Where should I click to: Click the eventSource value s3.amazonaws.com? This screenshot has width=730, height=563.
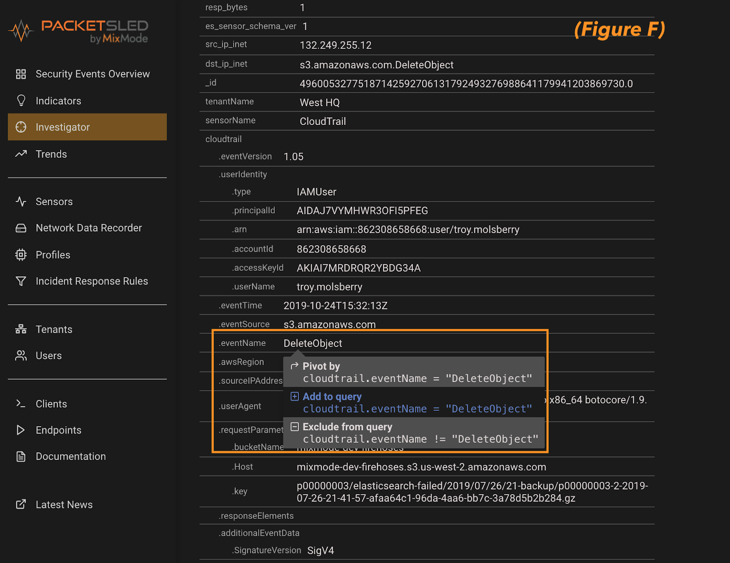[329, 325]
